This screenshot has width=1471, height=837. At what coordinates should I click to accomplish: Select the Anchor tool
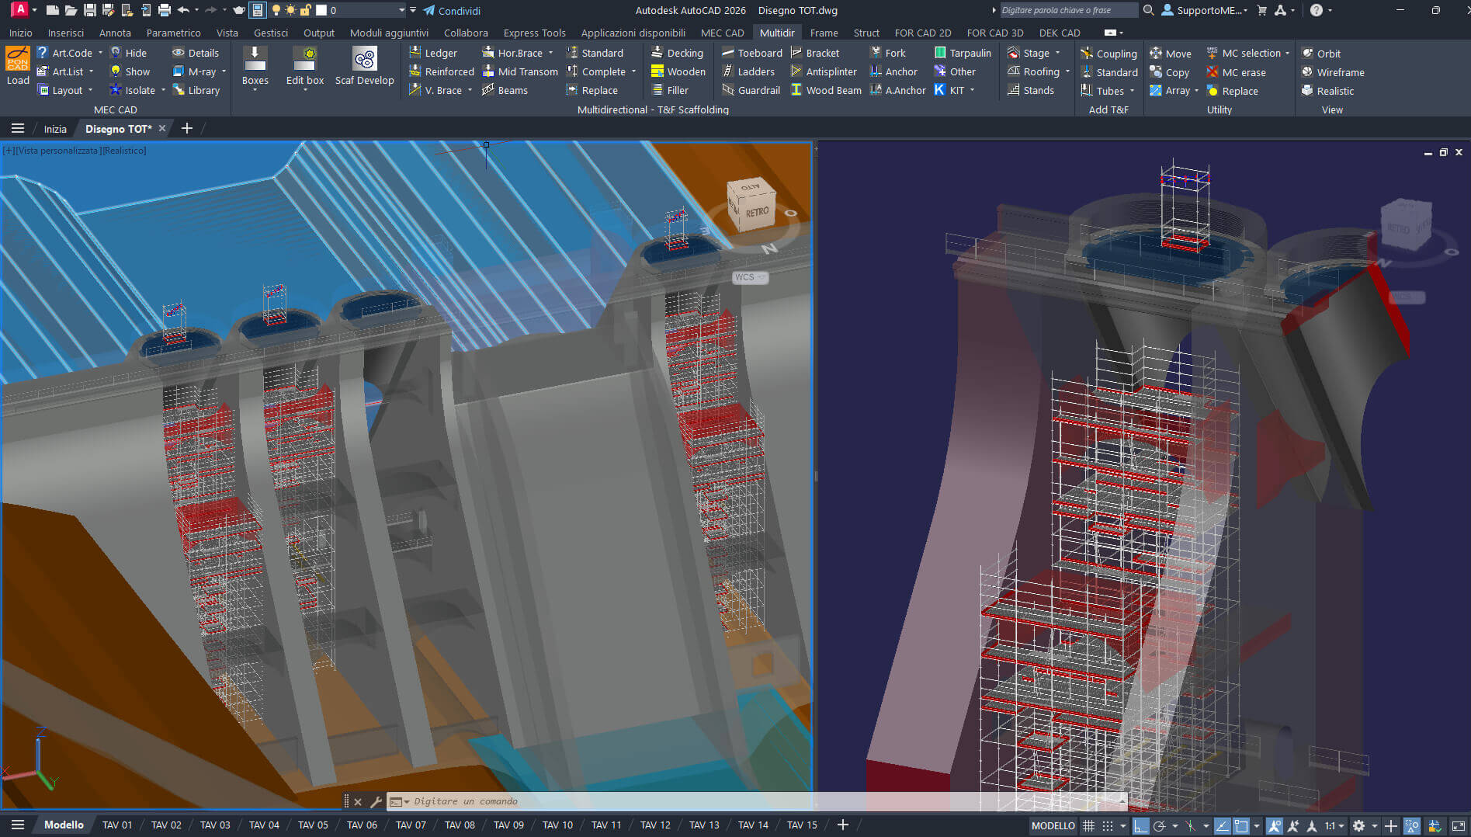pyautogui.click(x=893, y=71)
